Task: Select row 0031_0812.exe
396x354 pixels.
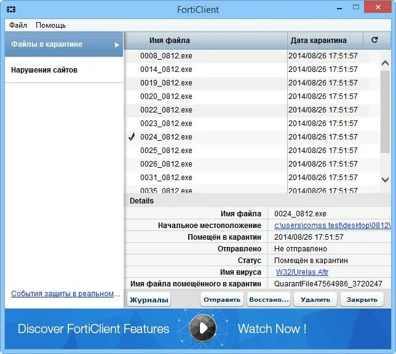Action: pos(253,177)
